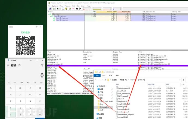Click Explorer up-one-level arrow
Image resolution: width=188 pixels, height=119 pixels.
pos(105,80)
